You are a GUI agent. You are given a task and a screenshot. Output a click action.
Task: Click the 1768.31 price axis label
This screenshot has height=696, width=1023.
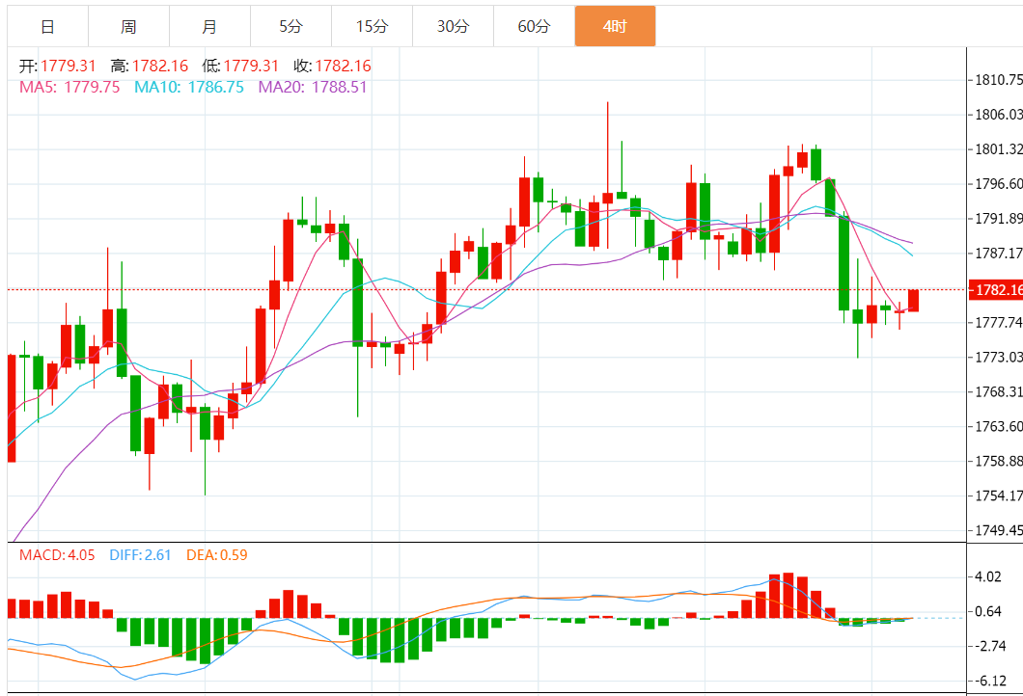[998, 391]
